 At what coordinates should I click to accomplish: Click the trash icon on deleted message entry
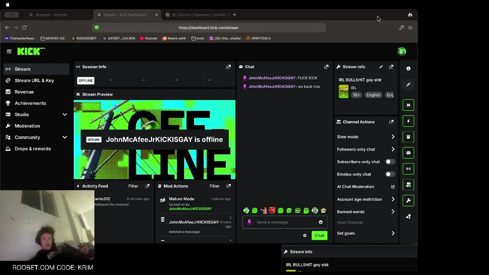tap(162, 220)
